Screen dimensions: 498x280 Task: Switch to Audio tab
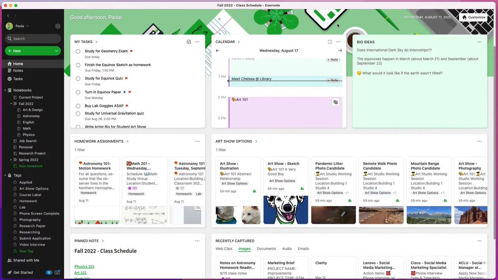(x=287, y=249)
